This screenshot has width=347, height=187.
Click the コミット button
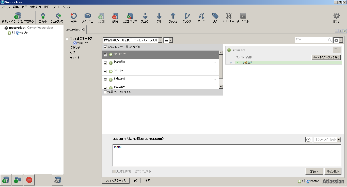[x=314, y=172]
